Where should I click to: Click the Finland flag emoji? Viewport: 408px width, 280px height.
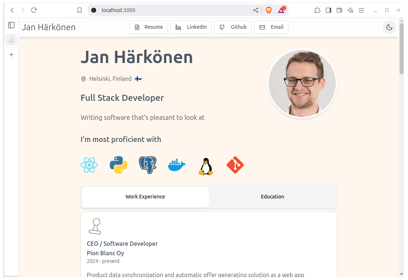pos(138,79)
